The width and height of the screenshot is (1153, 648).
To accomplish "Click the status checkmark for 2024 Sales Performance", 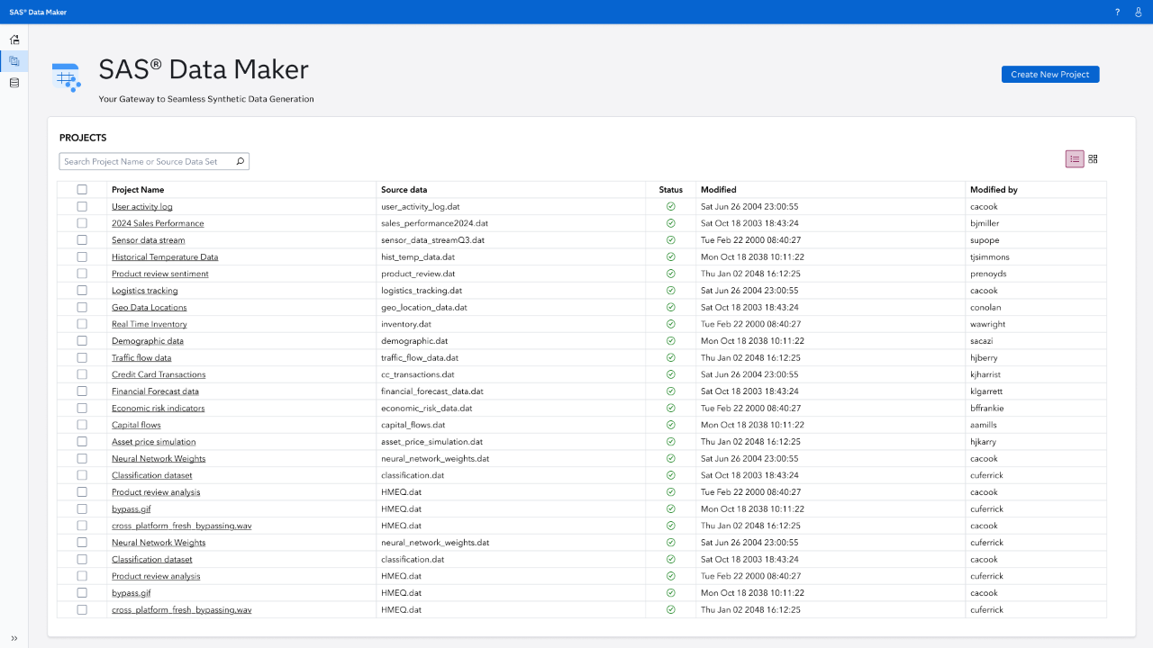I will [x=671, y=223].
